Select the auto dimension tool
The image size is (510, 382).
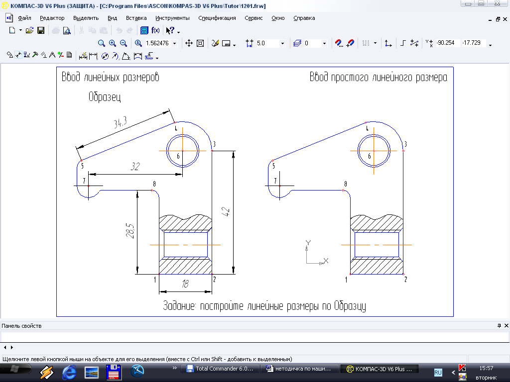83,56
